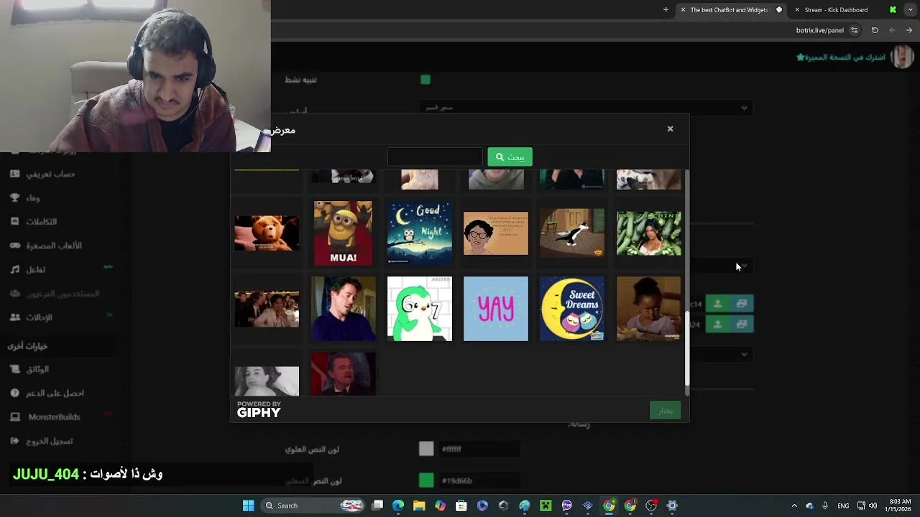Click the taskbar Search box

[313, 506]
